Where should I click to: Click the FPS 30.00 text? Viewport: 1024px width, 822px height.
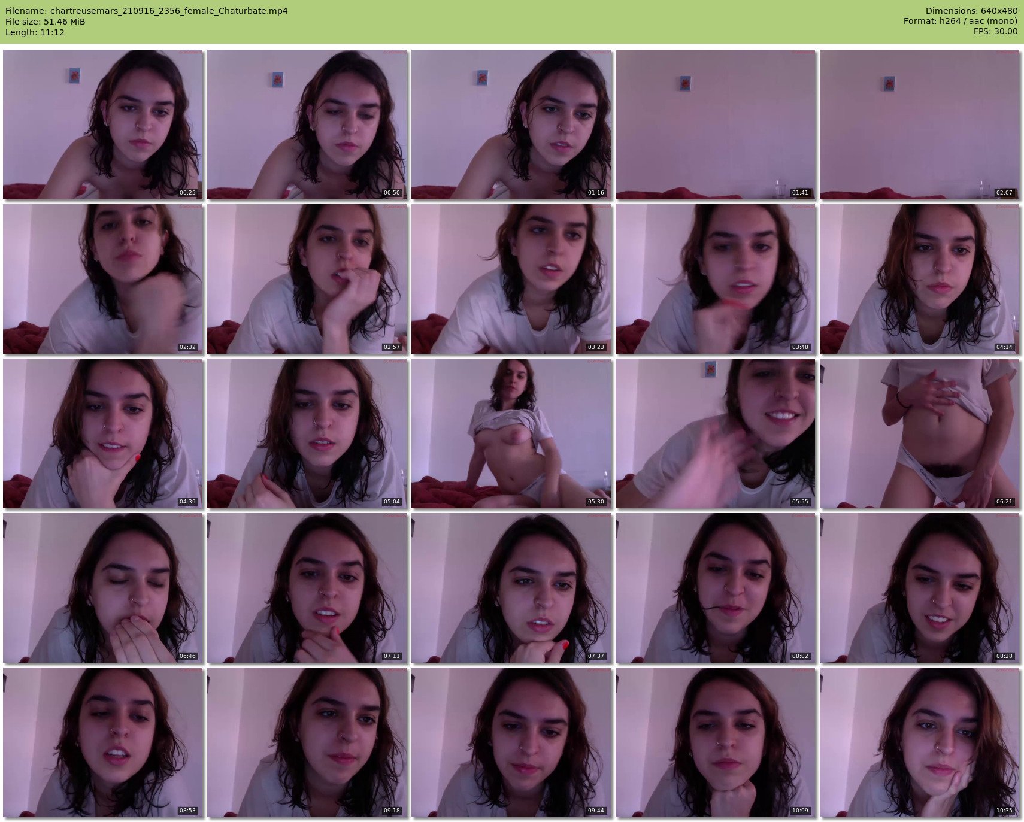(x=995, y=31)
